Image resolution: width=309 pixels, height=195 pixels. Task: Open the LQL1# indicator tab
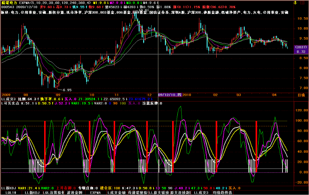(x=11, y=192)
